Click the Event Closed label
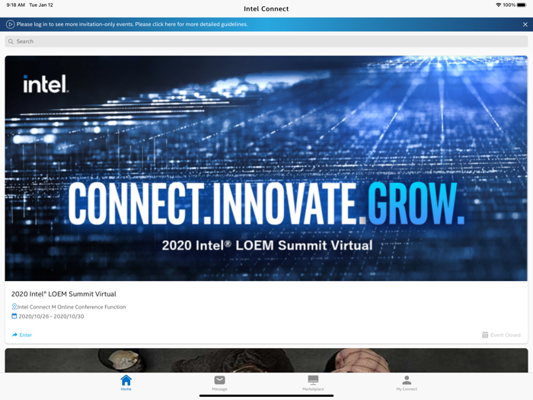 (x=506, y=335)
